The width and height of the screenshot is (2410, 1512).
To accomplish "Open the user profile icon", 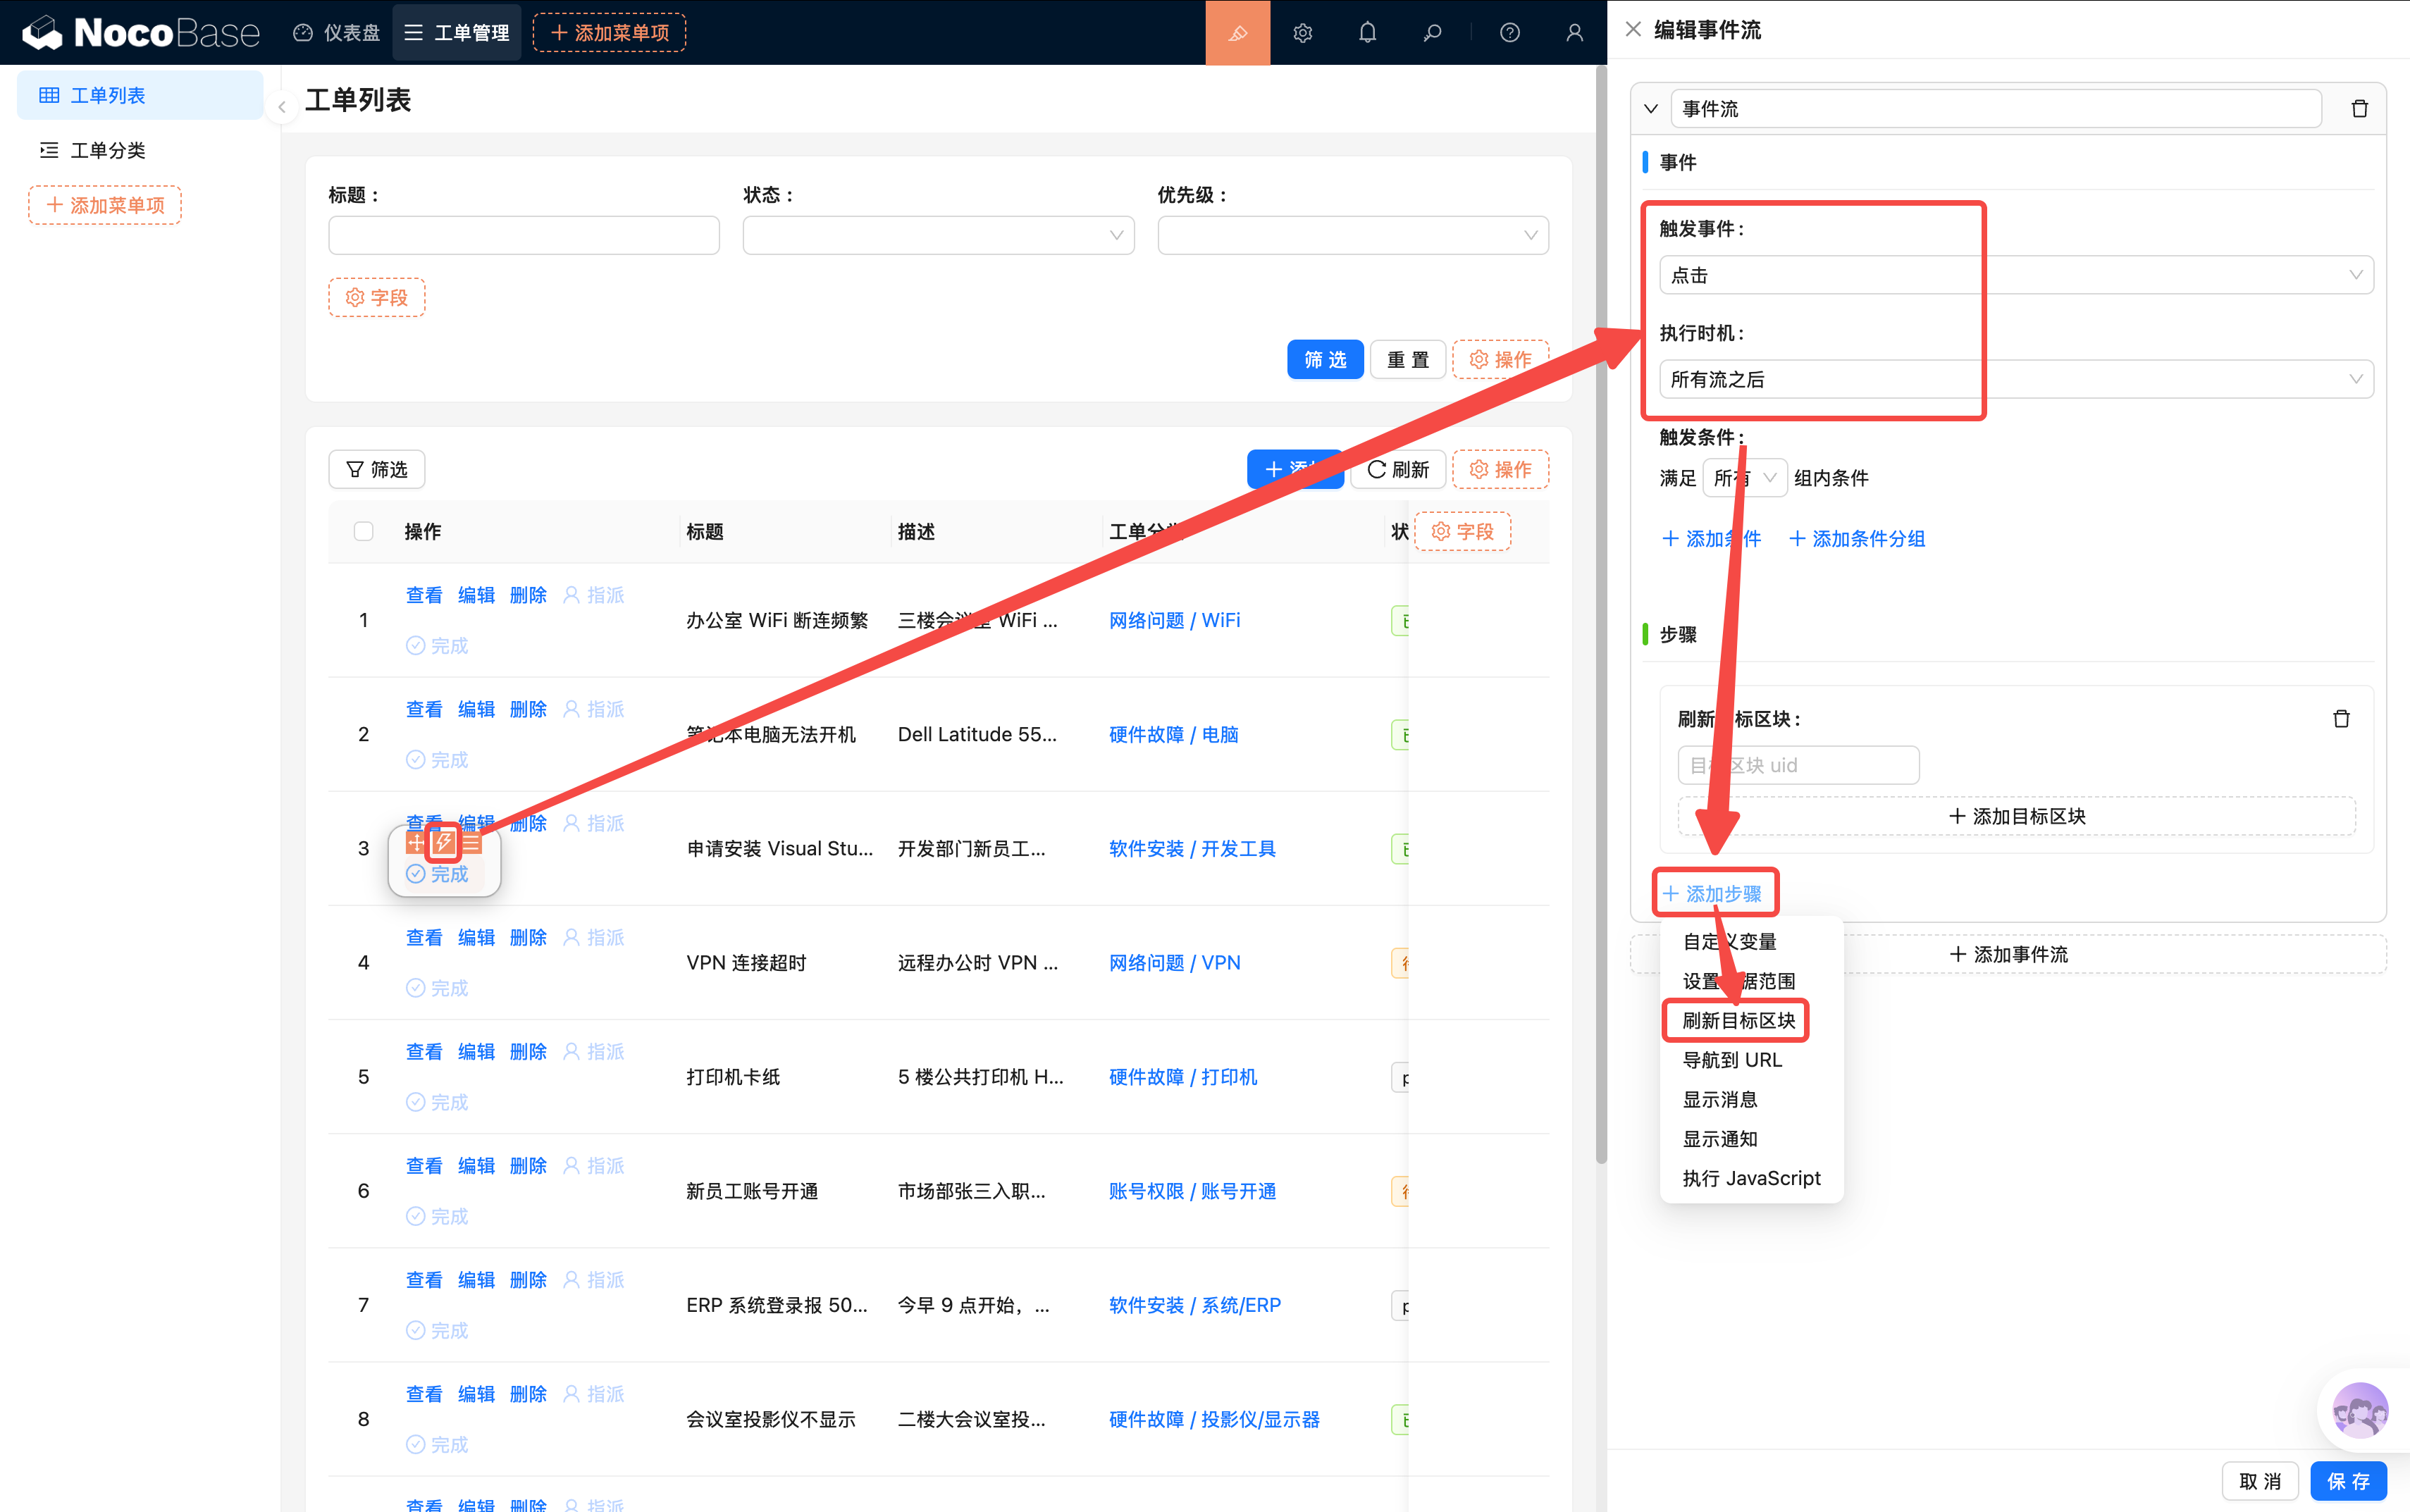I will 1574,33.
